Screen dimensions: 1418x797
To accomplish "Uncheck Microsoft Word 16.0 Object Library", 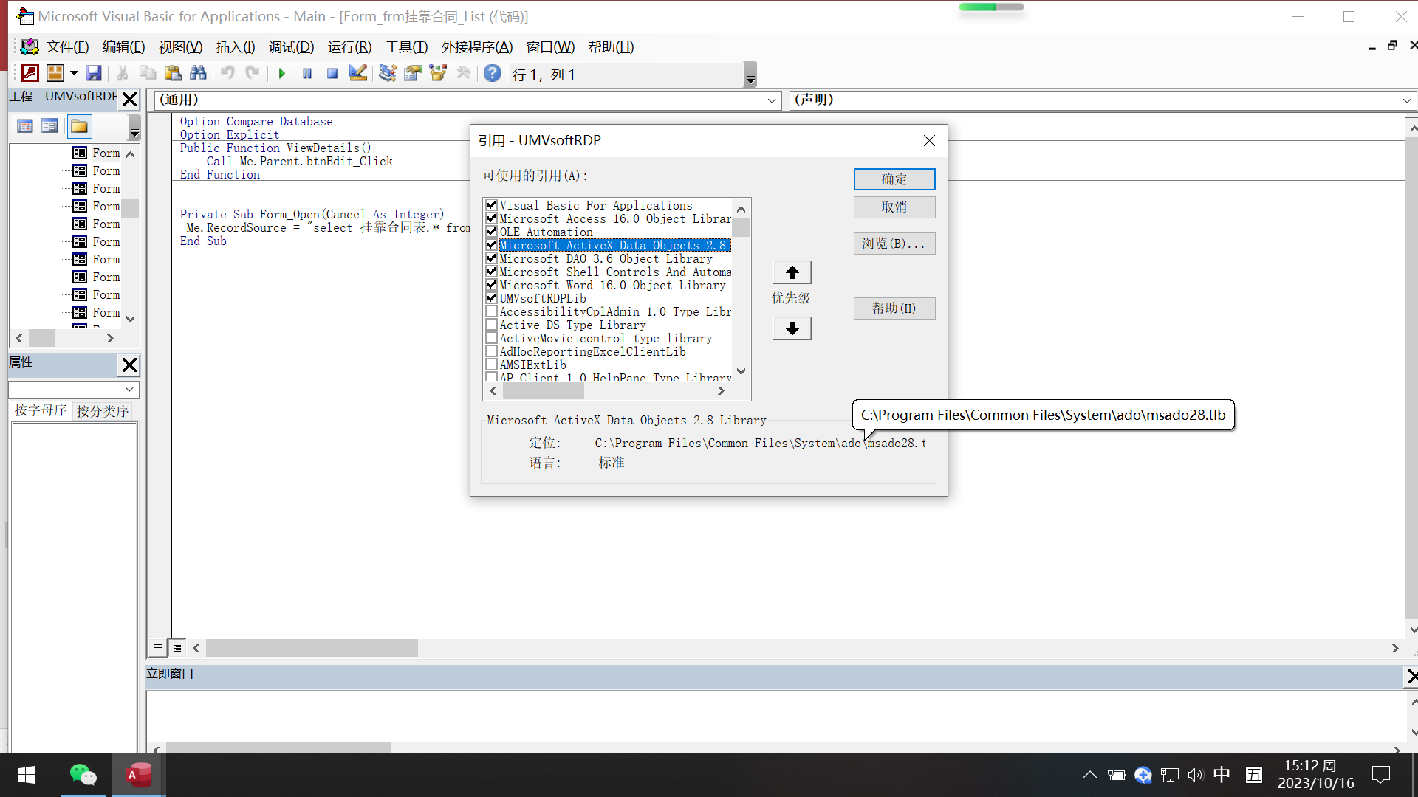I will pos(491,284).
